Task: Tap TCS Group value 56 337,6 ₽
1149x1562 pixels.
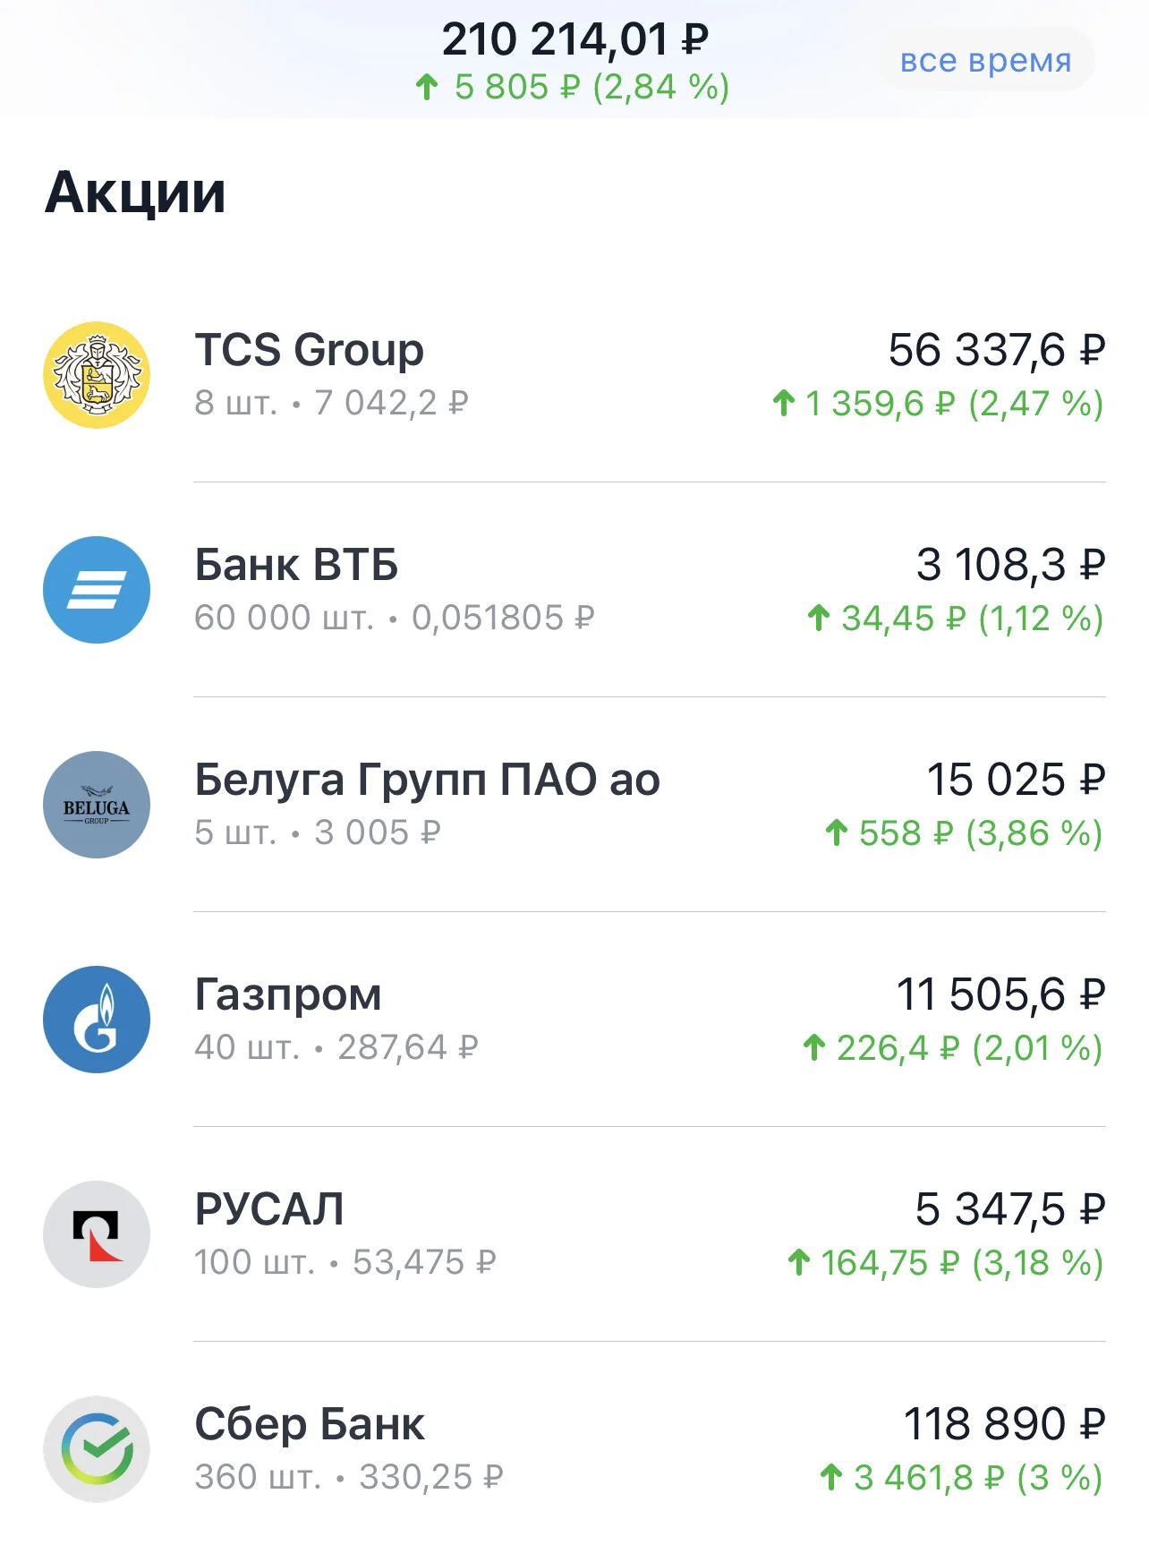Action: [x=997, y=350]
